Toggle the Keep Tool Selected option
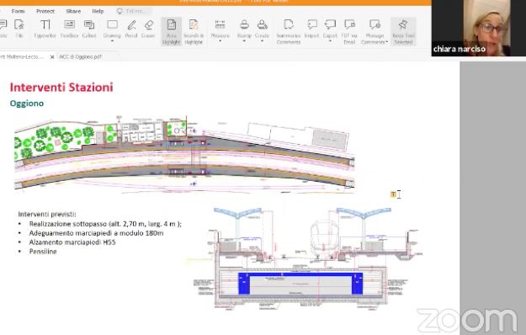The image size is (526, 335). [x=403, y=31]
